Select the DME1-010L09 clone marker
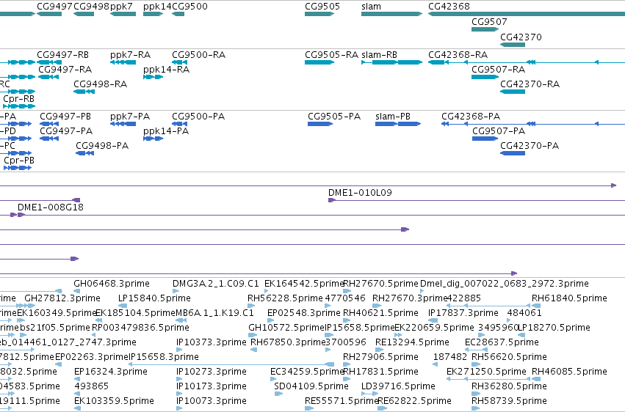 tap(332, 200)
